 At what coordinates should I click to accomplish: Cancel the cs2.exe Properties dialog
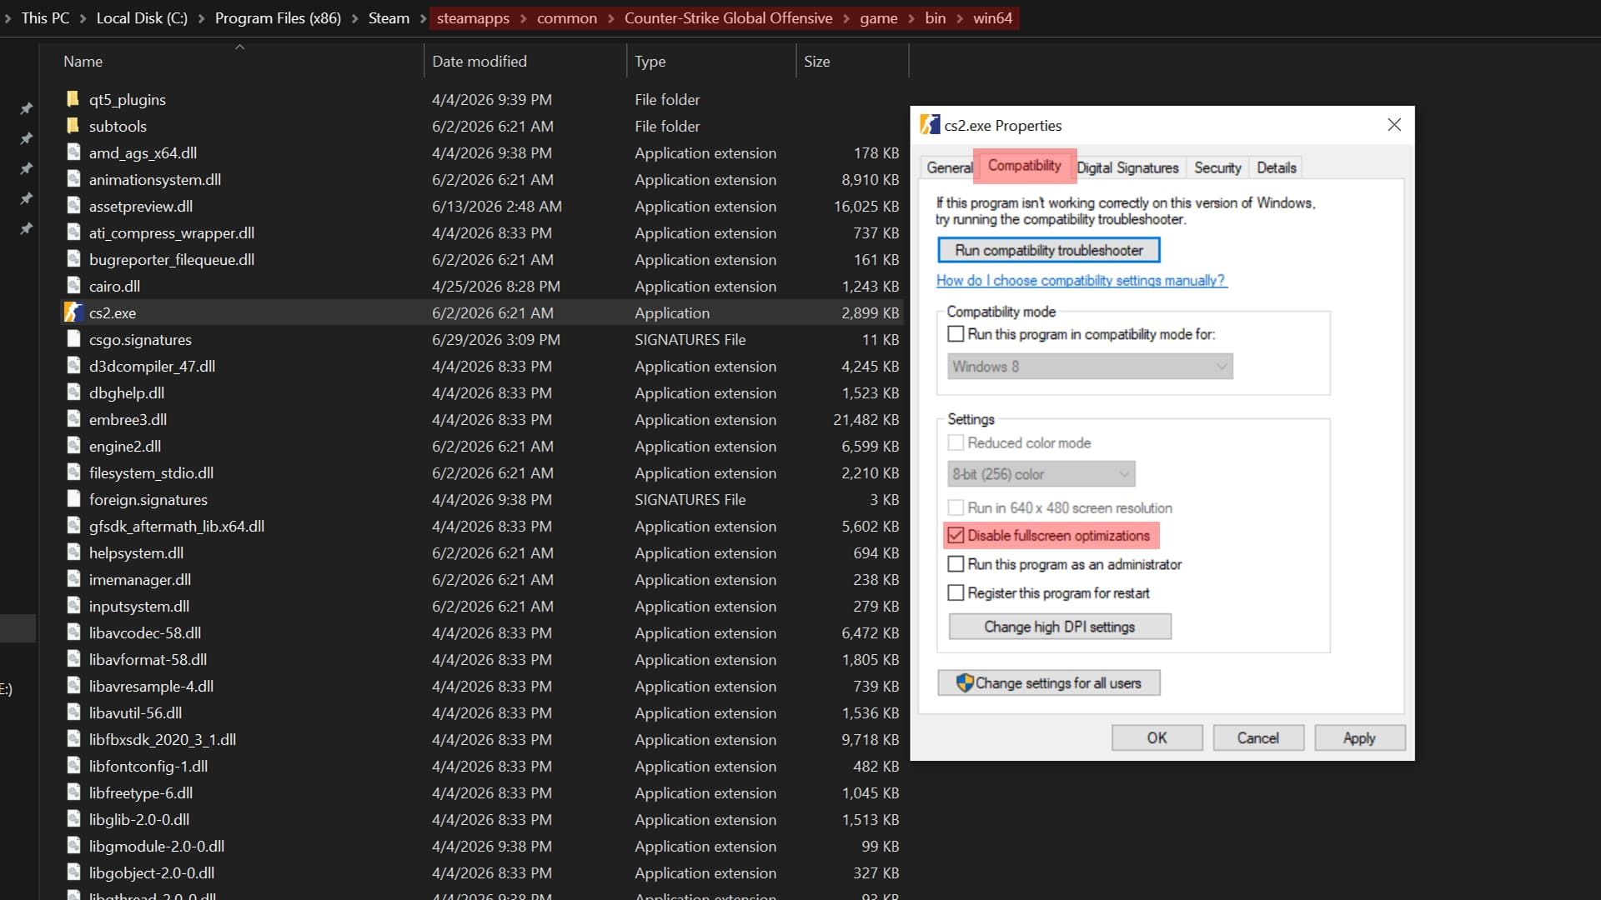[x=1257, y=738]
